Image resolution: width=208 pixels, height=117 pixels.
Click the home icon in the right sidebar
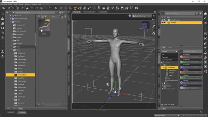coord(205,14)
